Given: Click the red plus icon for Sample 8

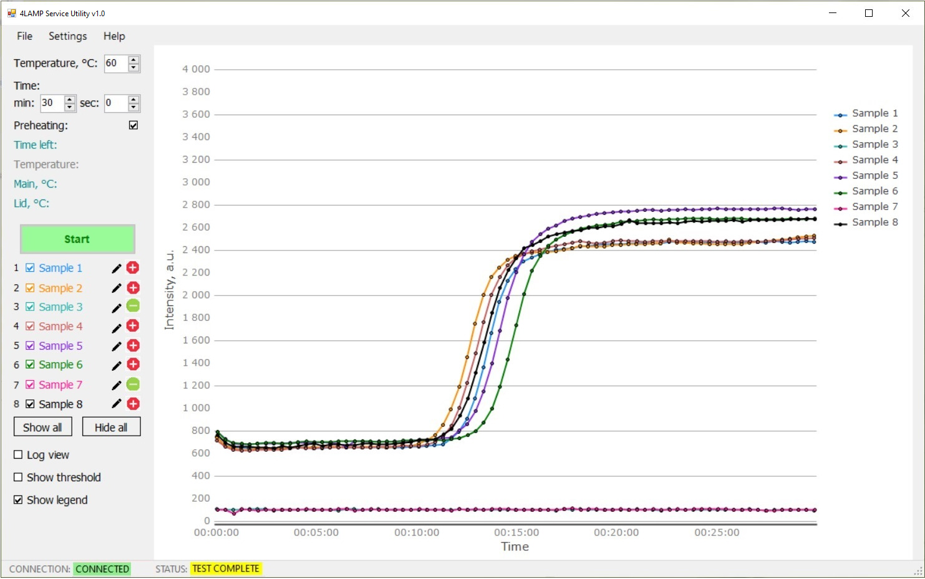Looking at the screenshot, I should (133, 404).
